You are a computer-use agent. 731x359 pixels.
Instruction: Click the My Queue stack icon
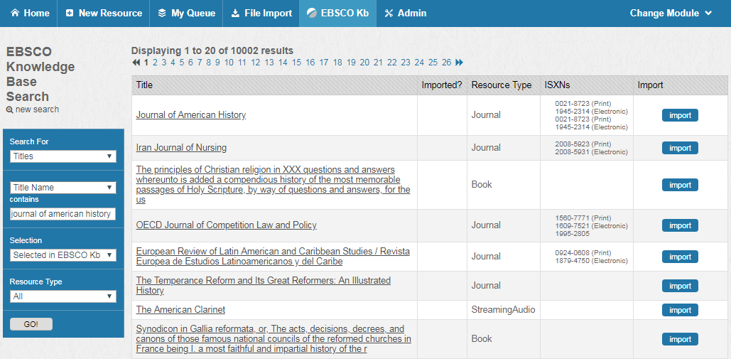(x=162, y=14)
